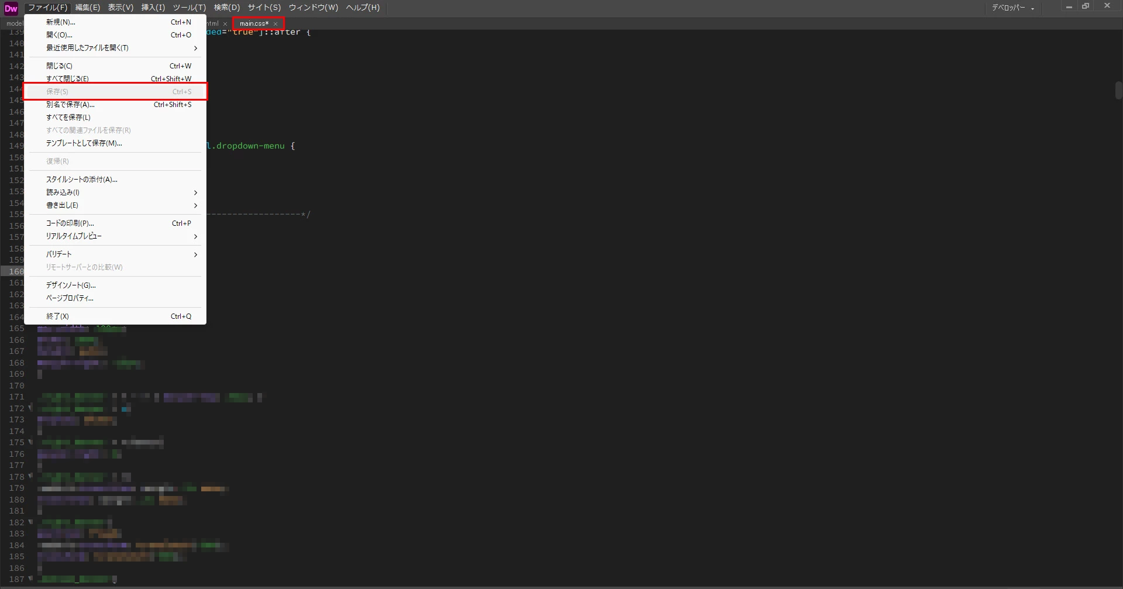Screen dimensions: 1123x589
Task: Click line number 170 in gutter
Action: tap(17, 386)
